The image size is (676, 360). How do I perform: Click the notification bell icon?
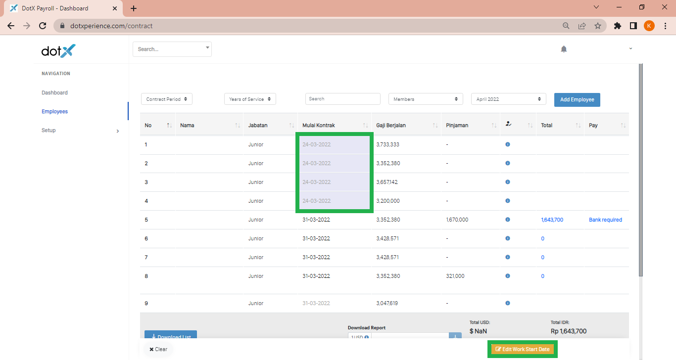[564, 49]
